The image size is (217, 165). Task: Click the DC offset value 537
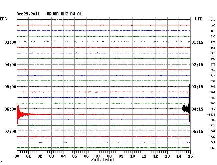pos(213,36)
